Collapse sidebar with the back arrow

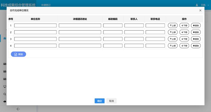click(x=18, y=109)
